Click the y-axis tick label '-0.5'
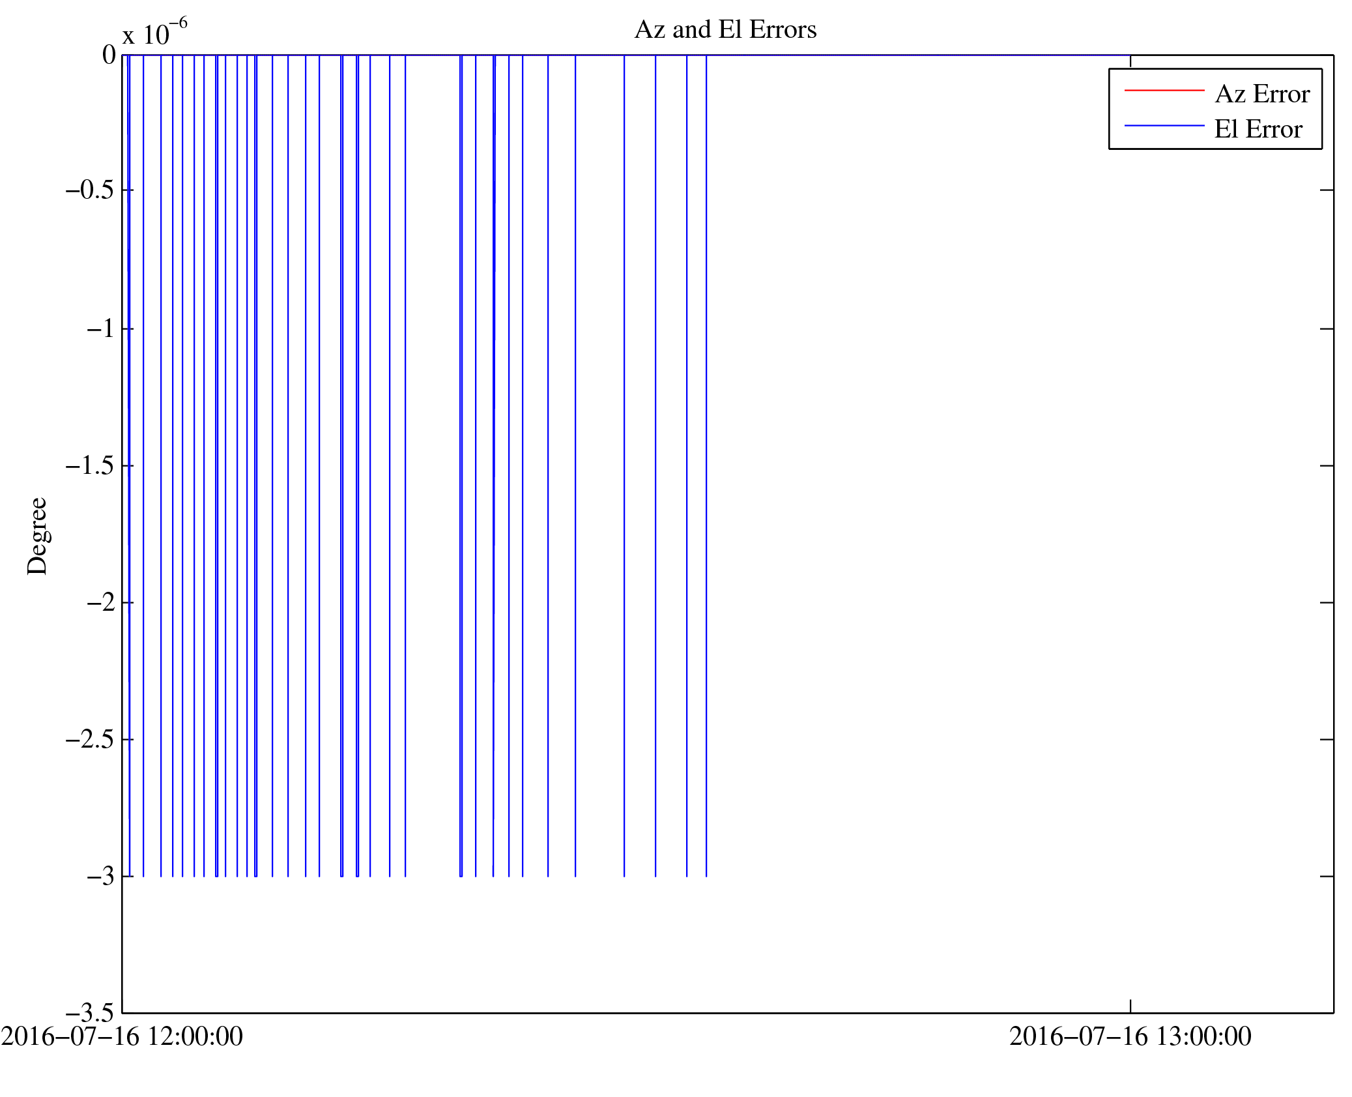Screen dimensions: 1352x1097 (89, 190)
